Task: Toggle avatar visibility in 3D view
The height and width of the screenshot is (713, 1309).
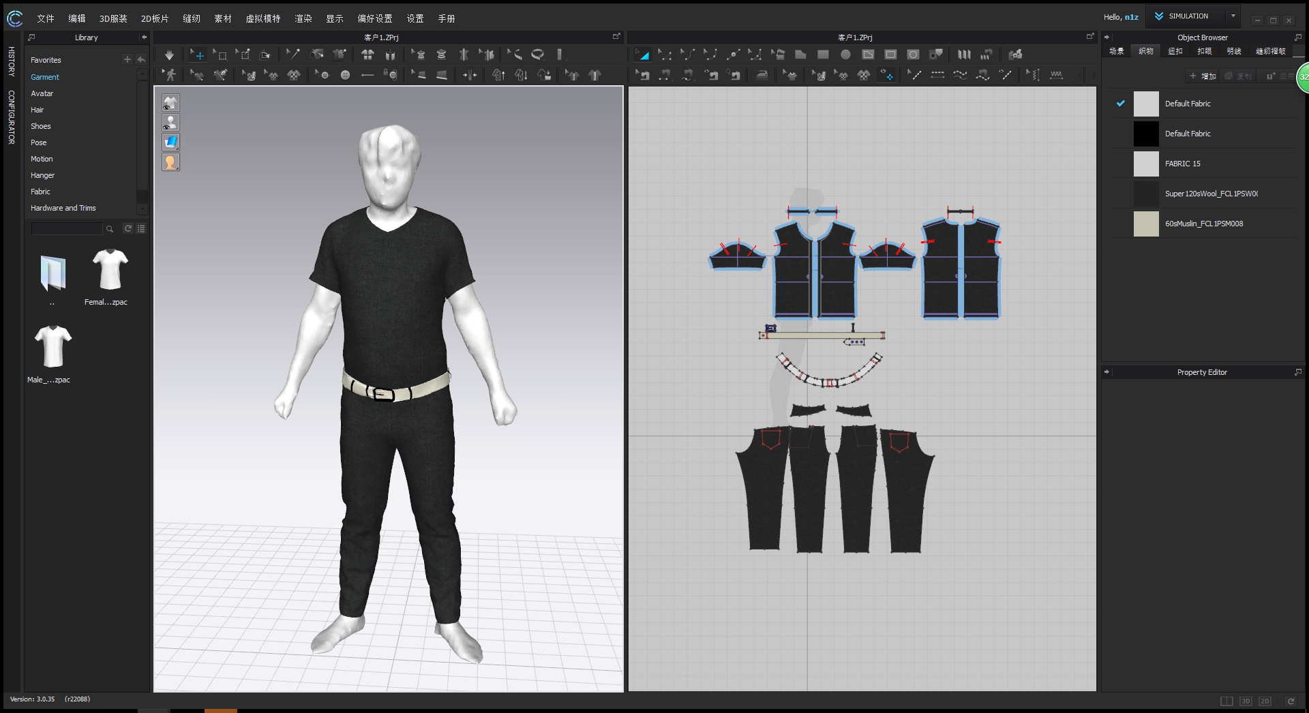Action: click(170, 123)
